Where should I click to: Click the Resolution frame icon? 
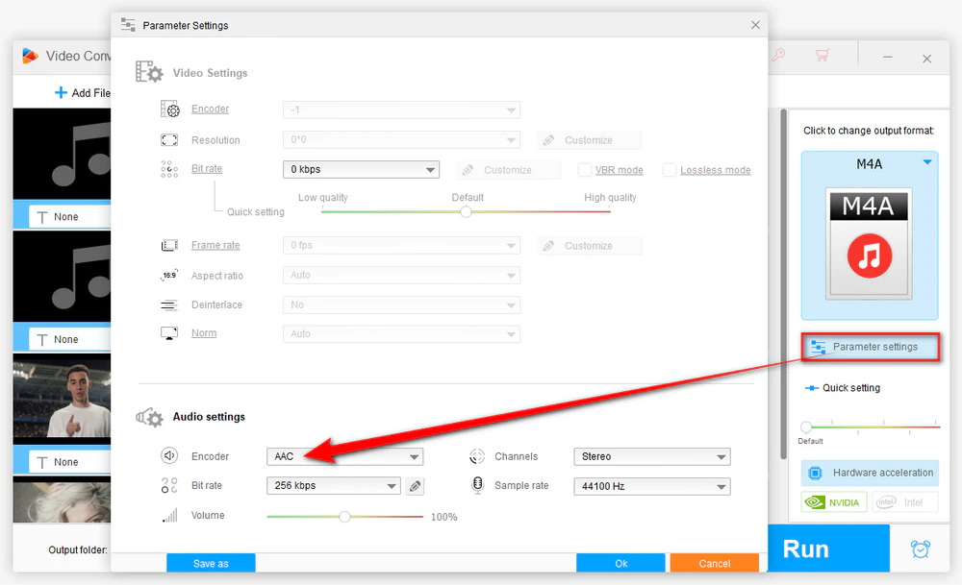169,140
